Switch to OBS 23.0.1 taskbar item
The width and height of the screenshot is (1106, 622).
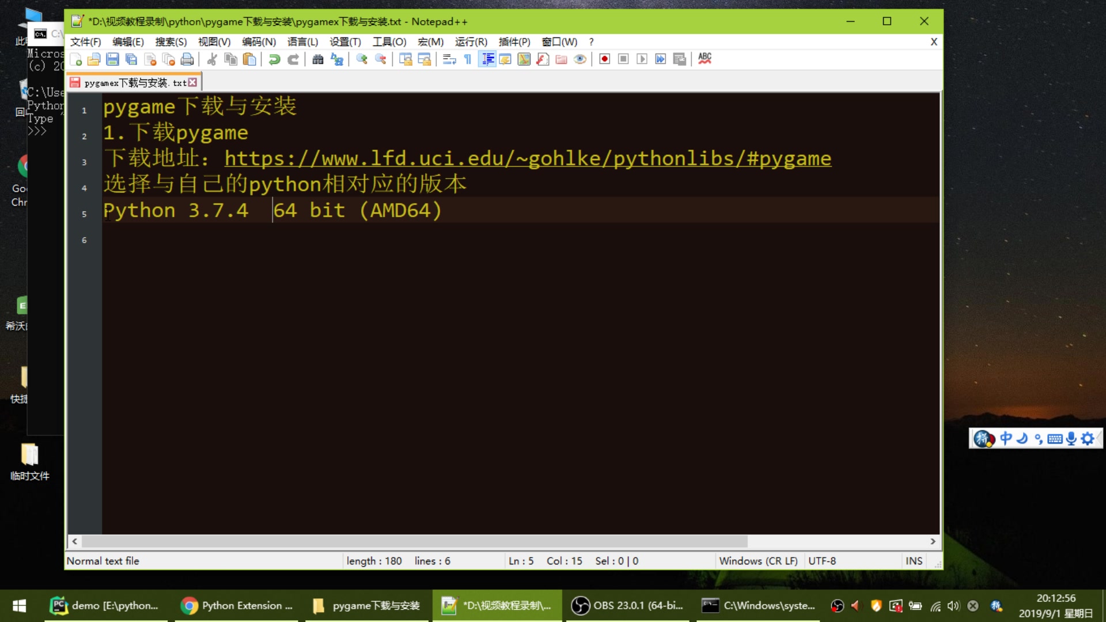627,606
